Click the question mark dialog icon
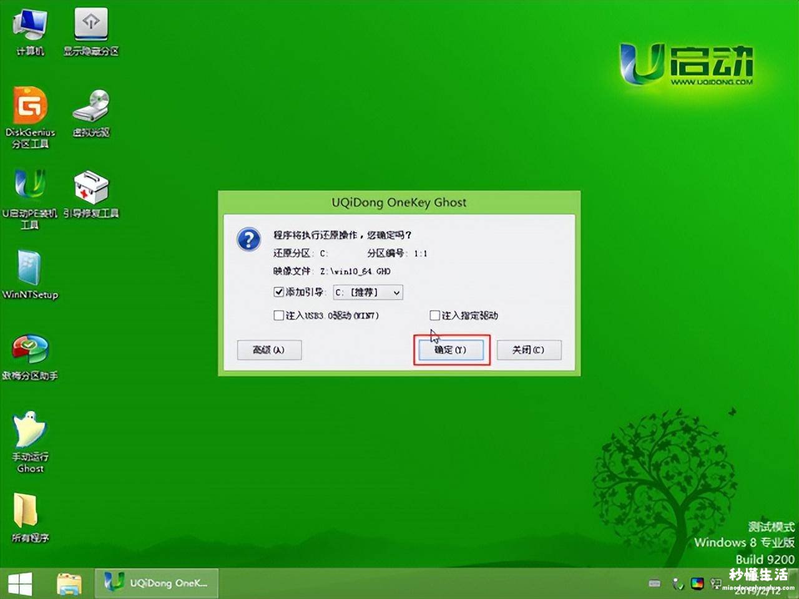 248,239
